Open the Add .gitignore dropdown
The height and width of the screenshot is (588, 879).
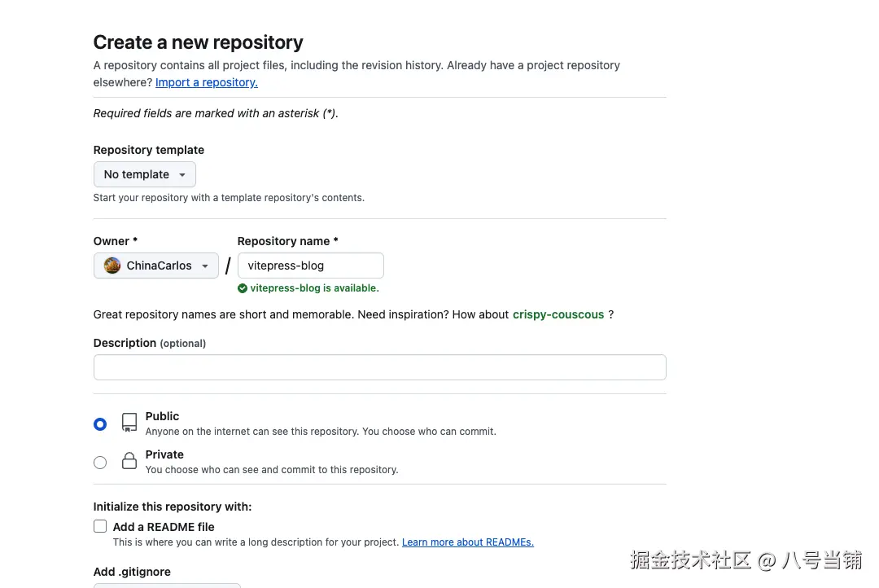167,586
